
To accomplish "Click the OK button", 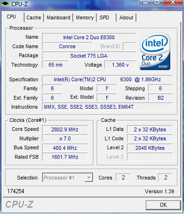I will pyautogui.click(x=163, y=205).
